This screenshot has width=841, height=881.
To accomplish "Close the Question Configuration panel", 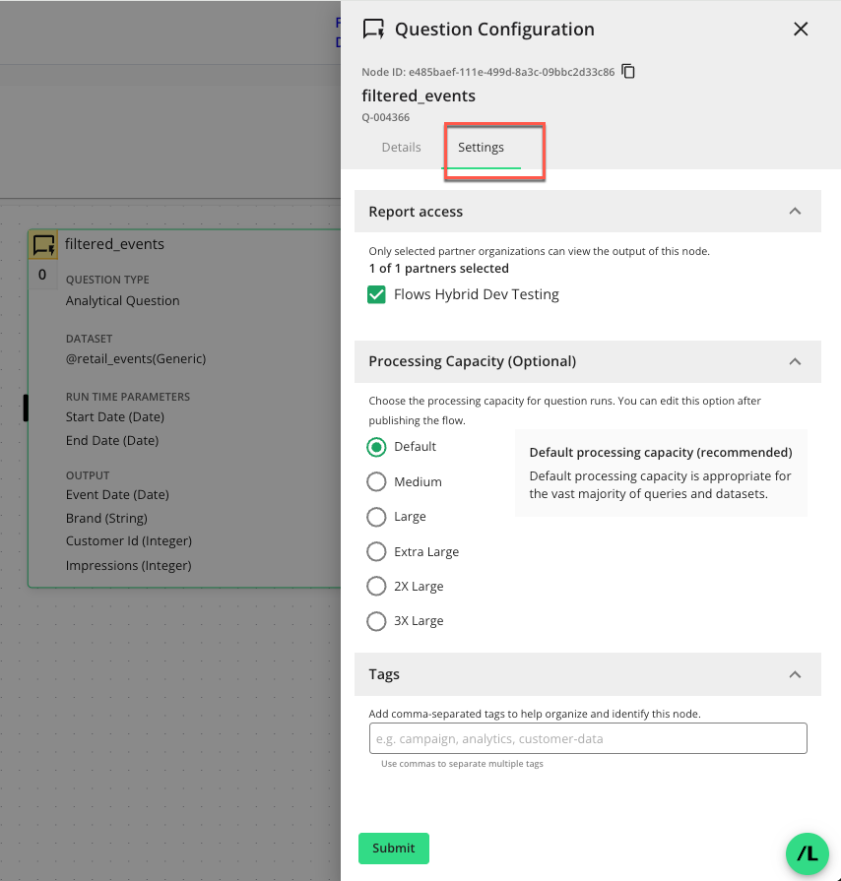I will click(801, 30).
